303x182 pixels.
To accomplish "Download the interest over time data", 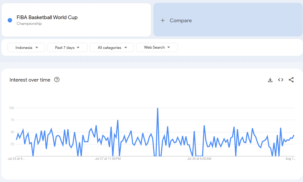I will point(270,80).
